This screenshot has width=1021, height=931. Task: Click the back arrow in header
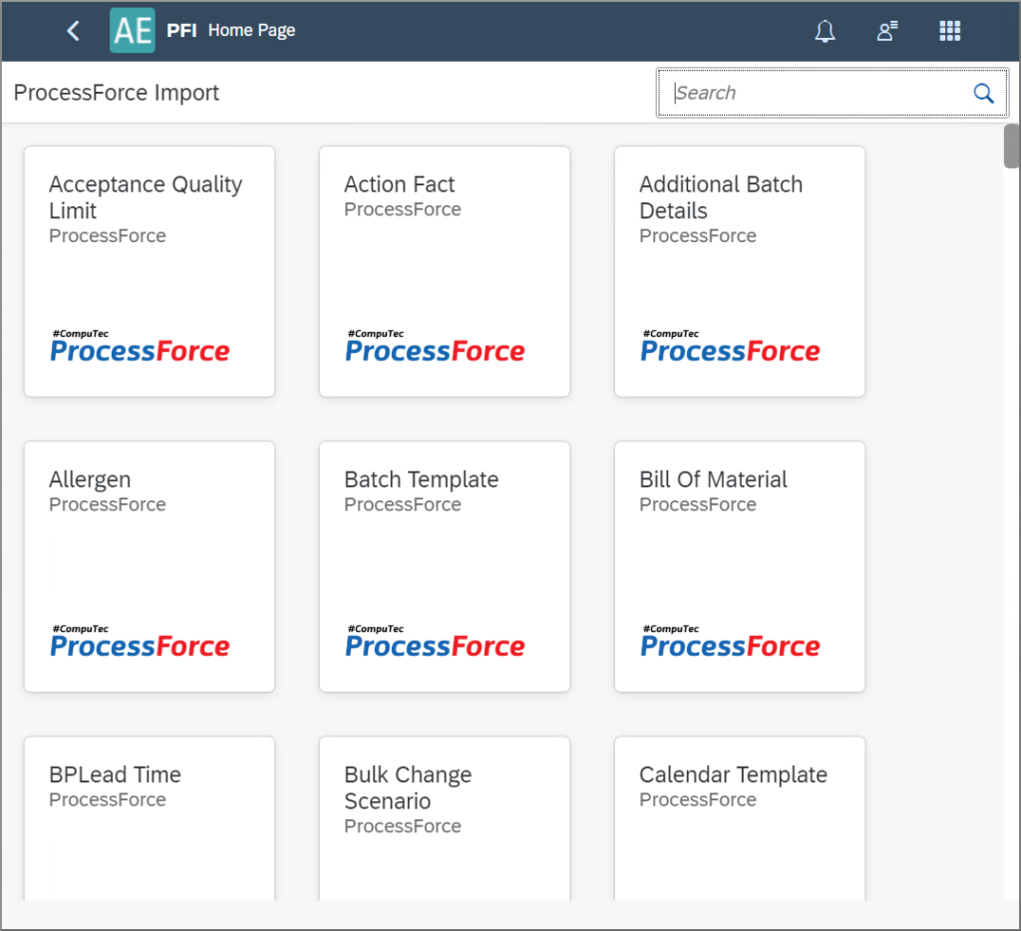click(73, 31)
